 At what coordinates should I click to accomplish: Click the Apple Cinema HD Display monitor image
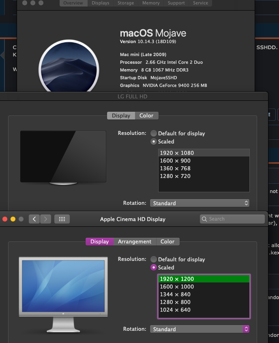63,295
